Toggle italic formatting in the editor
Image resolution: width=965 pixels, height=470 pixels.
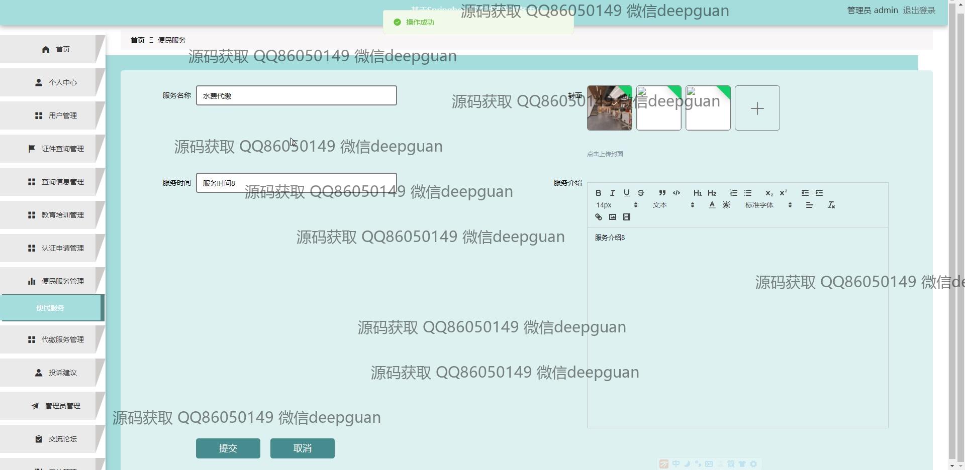click(x=612, y=193)
